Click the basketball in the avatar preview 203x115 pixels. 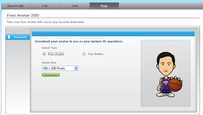click(175, 85)
